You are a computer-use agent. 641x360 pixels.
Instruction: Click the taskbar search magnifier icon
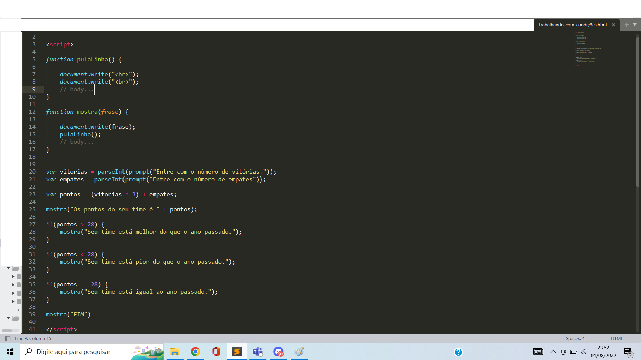pyautogui.click(x=29, y=352)
